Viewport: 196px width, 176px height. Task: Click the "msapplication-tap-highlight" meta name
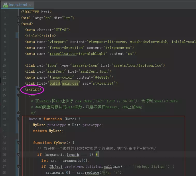point(77,54)
